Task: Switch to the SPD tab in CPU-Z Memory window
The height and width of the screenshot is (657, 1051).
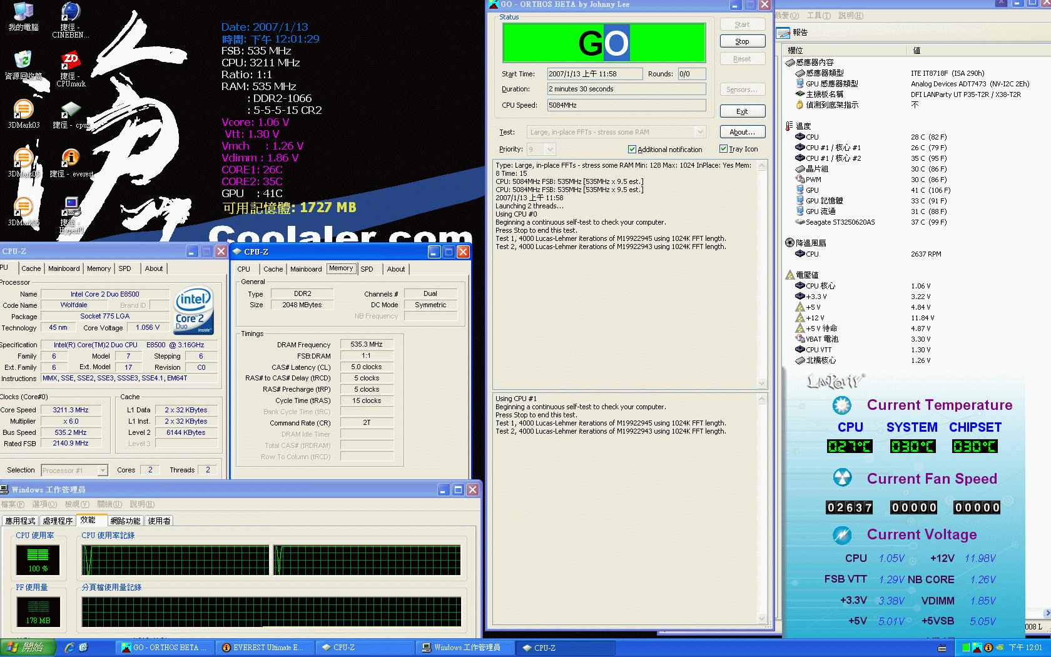Action: point(367,269)
